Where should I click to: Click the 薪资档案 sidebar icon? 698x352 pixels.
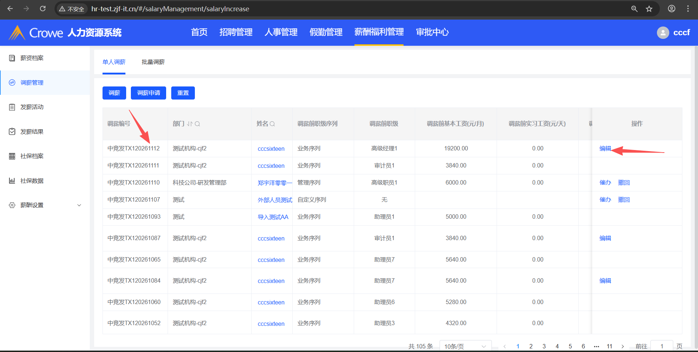12,58
